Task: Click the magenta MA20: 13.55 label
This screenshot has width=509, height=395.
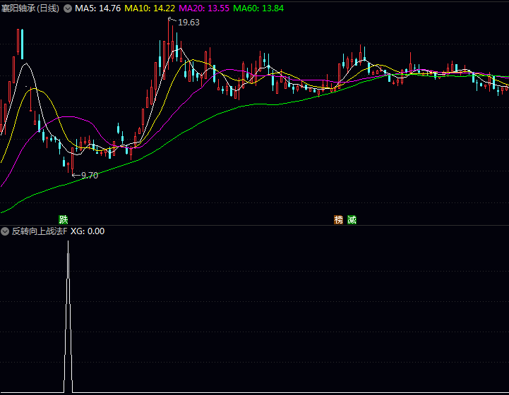Action: [204, 8]
